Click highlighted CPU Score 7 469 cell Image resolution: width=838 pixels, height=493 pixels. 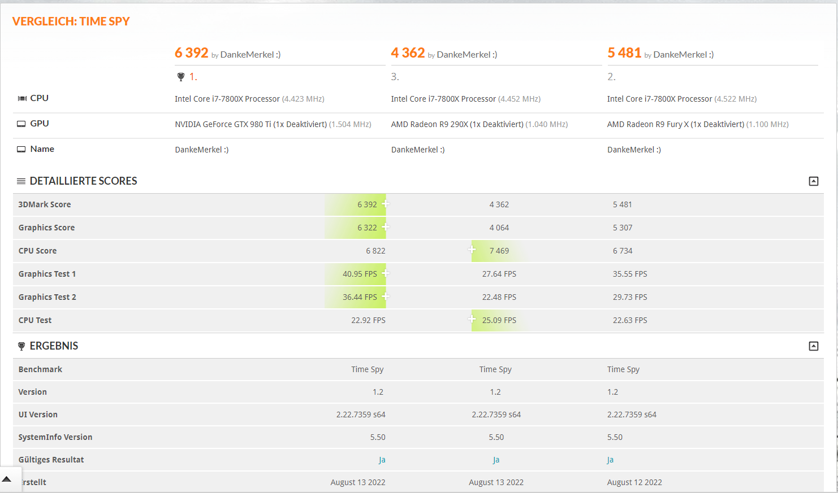tap(499, 251)
